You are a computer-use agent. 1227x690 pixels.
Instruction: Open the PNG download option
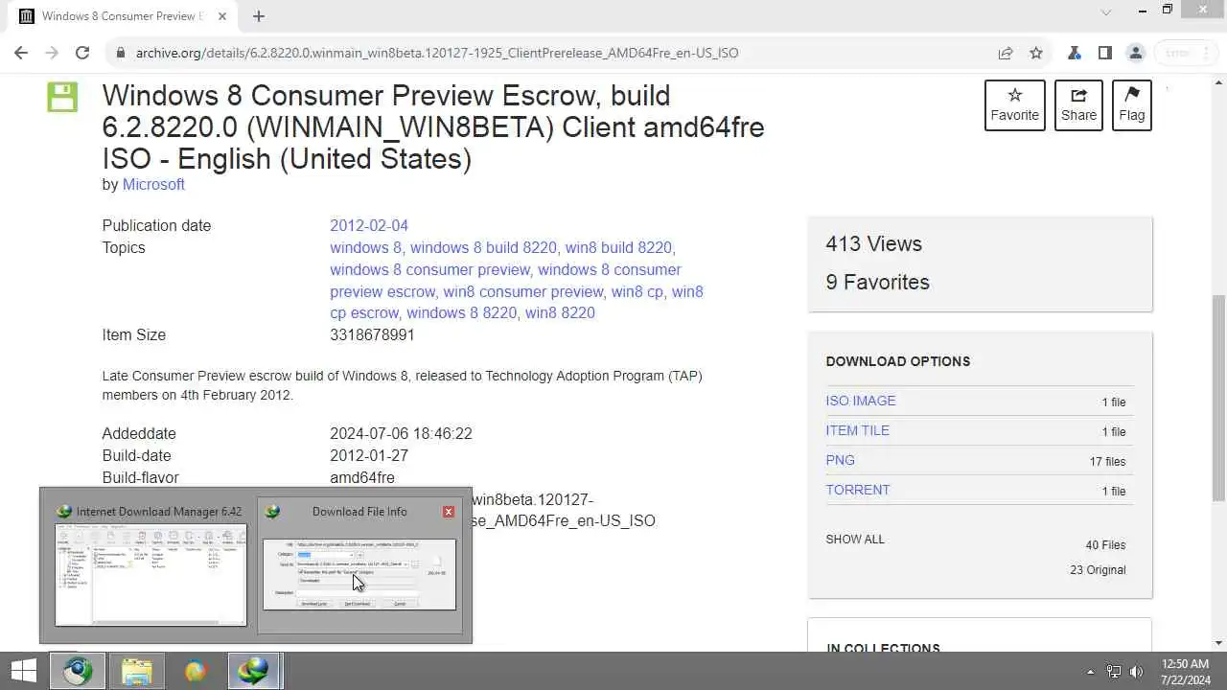click(841, 460)
